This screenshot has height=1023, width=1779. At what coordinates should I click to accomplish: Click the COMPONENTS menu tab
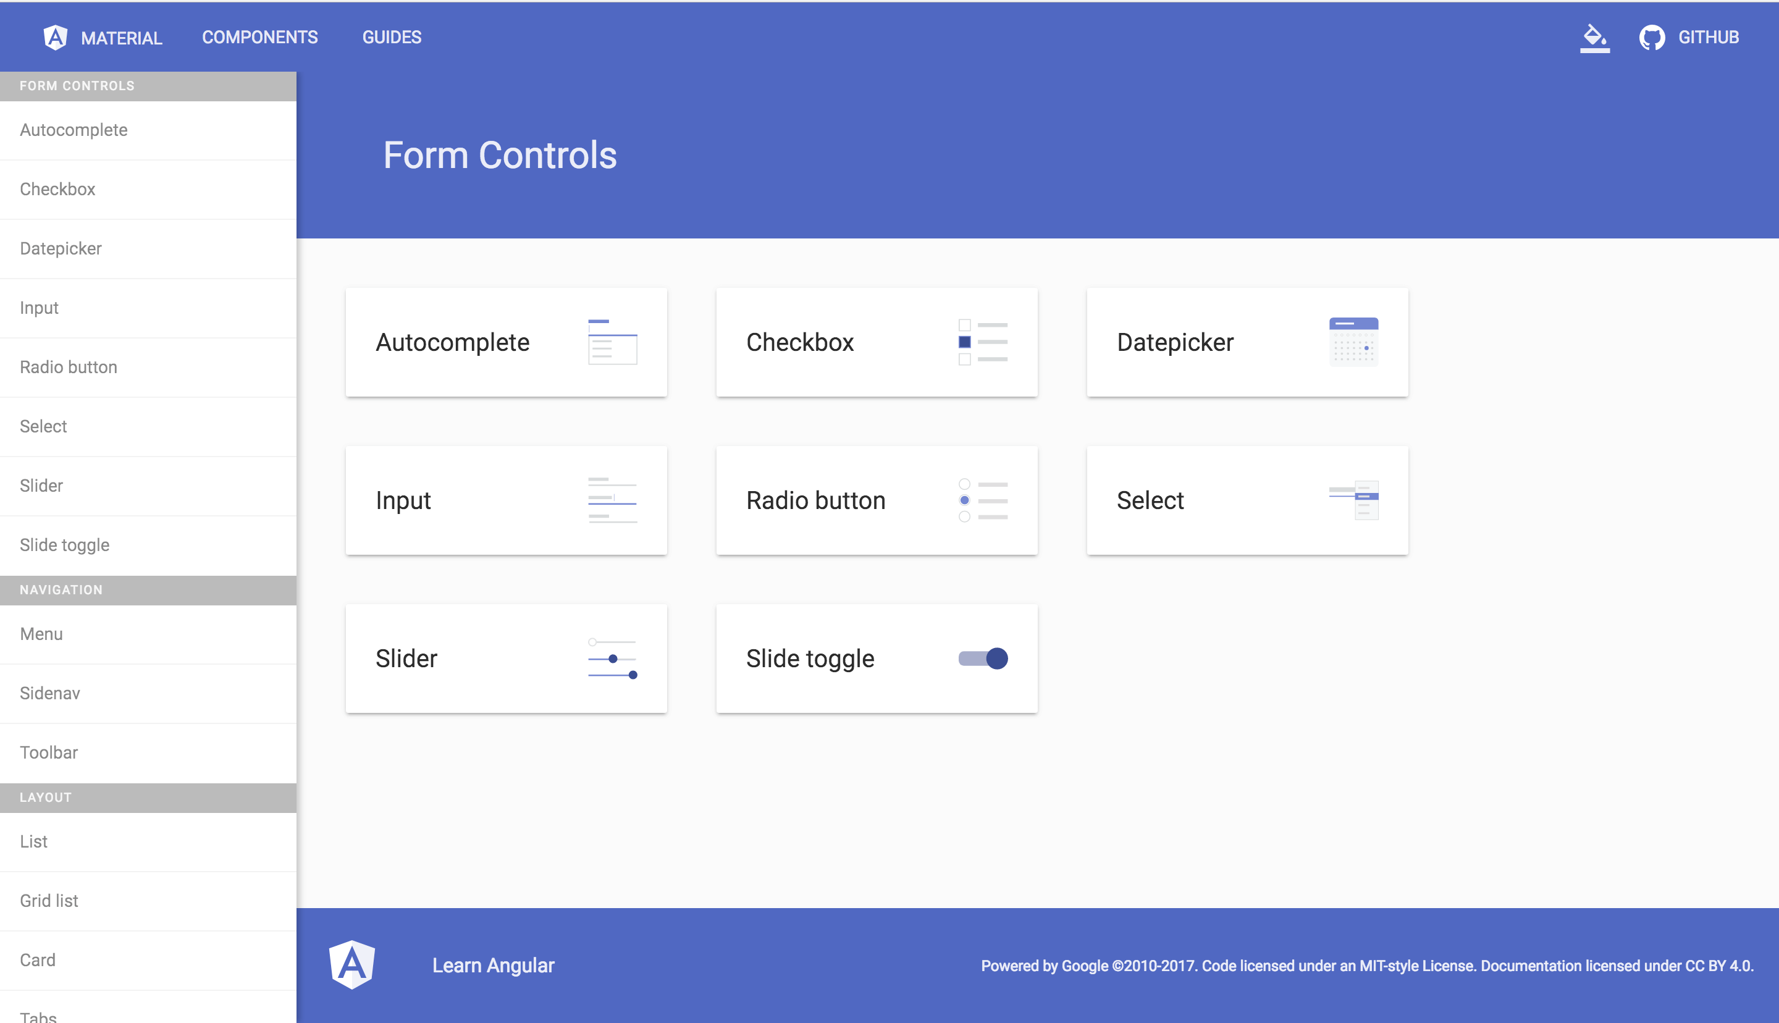click(x=260, y=36)
